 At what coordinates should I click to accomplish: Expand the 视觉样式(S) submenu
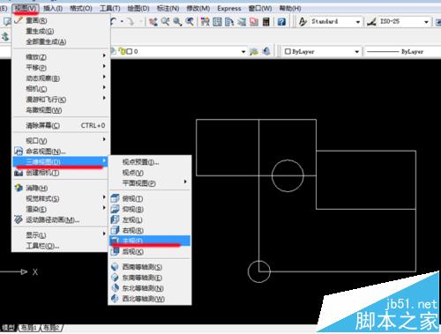(61, 198)
